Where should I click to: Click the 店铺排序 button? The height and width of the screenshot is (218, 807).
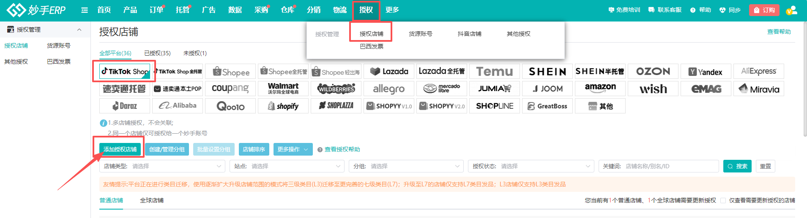click(254, 149)
